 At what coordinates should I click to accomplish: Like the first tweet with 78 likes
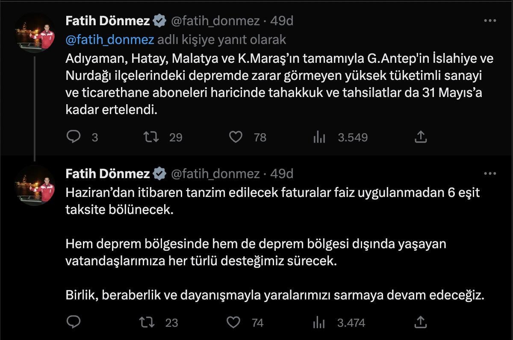coord(236,137)
